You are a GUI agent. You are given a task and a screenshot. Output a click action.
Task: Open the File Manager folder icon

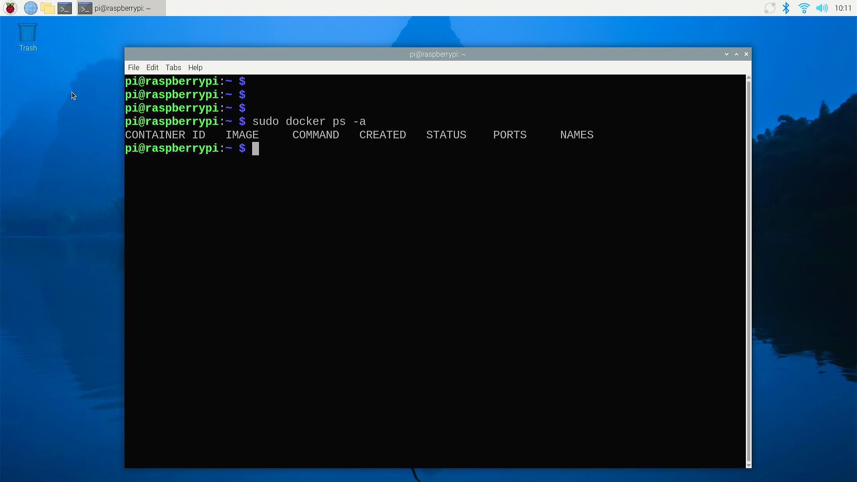(x=48, y=8)
